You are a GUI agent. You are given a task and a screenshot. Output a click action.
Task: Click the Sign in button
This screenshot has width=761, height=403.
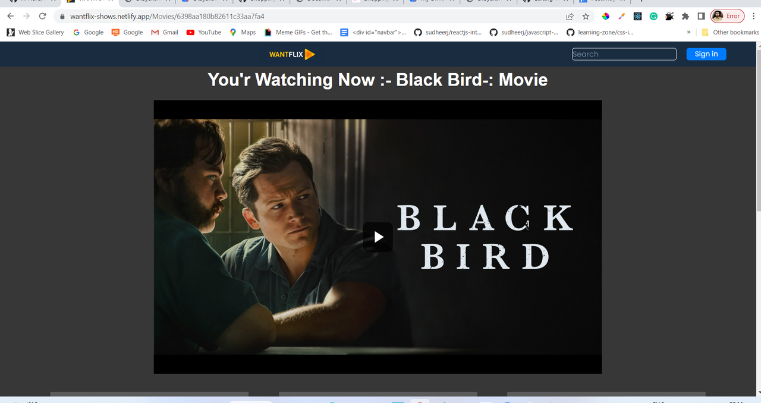(706, 54)
